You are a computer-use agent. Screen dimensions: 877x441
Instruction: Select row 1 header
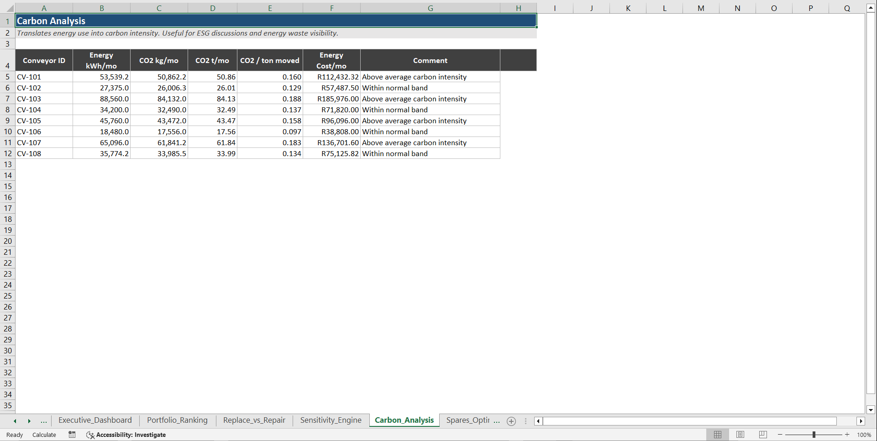[8, 21]
